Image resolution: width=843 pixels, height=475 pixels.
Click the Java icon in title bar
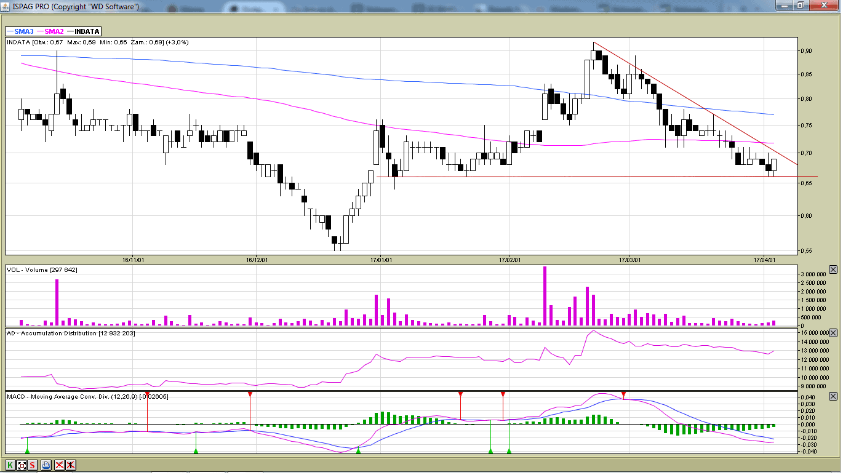6,6
